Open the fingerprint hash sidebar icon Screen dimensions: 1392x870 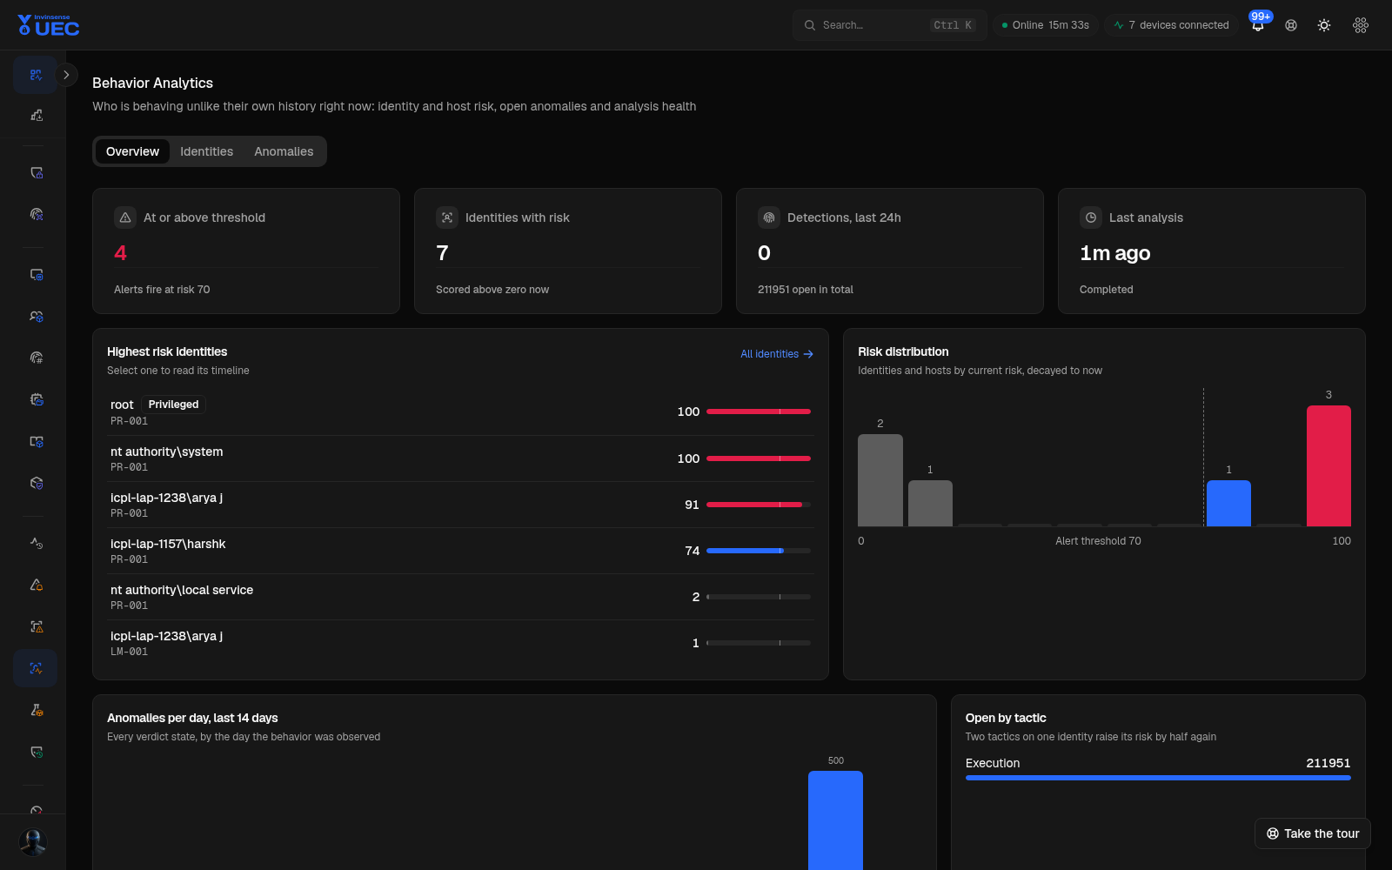click(x=36, y=358)
